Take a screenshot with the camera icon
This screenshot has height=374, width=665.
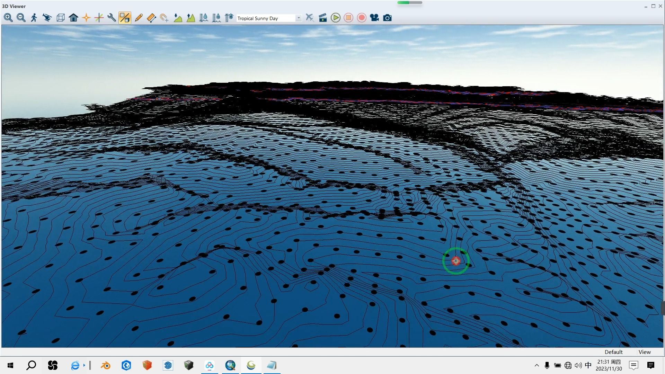[x=387, y=18]
